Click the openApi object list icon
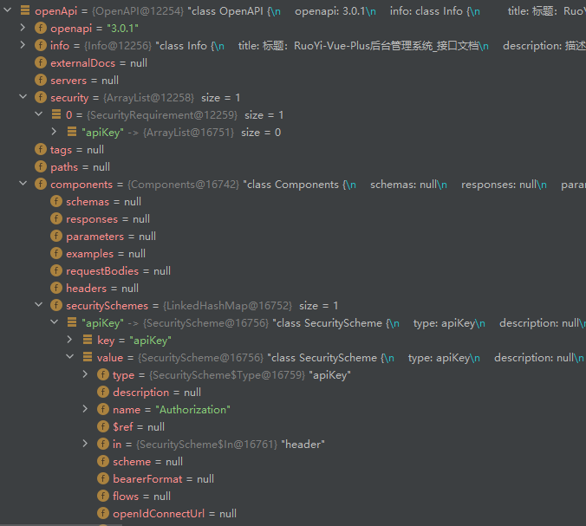 pyautogui.click(x=24, y=10)
